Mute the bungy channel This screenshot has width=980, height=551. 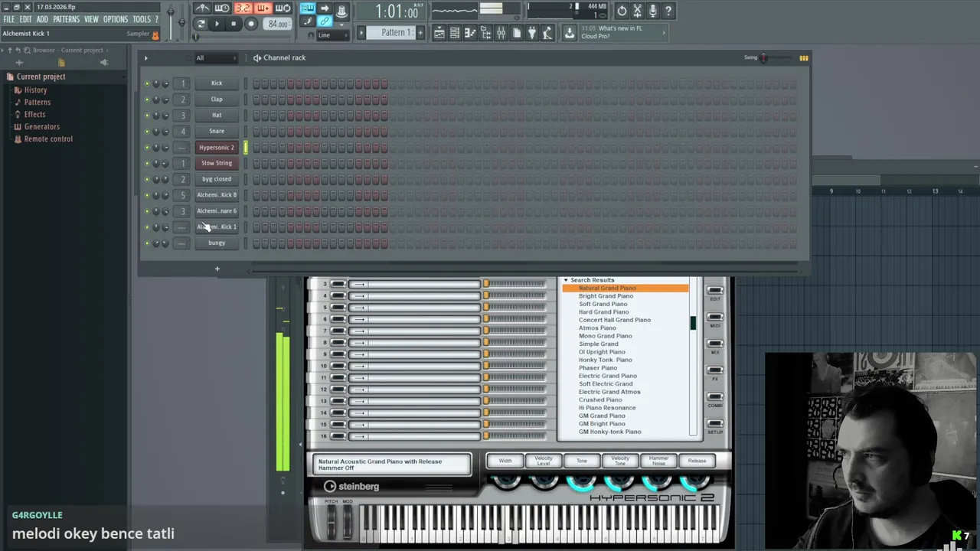click(147, 243)
